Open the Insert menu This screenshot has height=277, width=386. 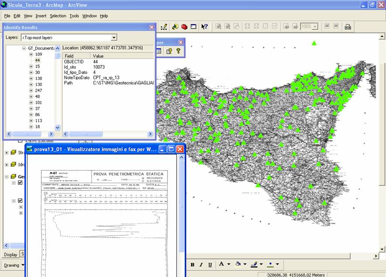pyautogui.click(x=41, y=16)
